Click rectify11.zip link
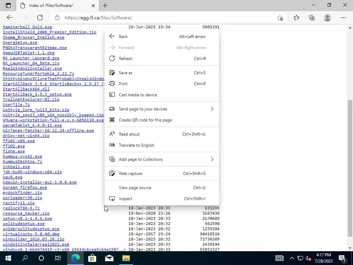This screenshot has width=353, height=265. click(x=19, y=203)
